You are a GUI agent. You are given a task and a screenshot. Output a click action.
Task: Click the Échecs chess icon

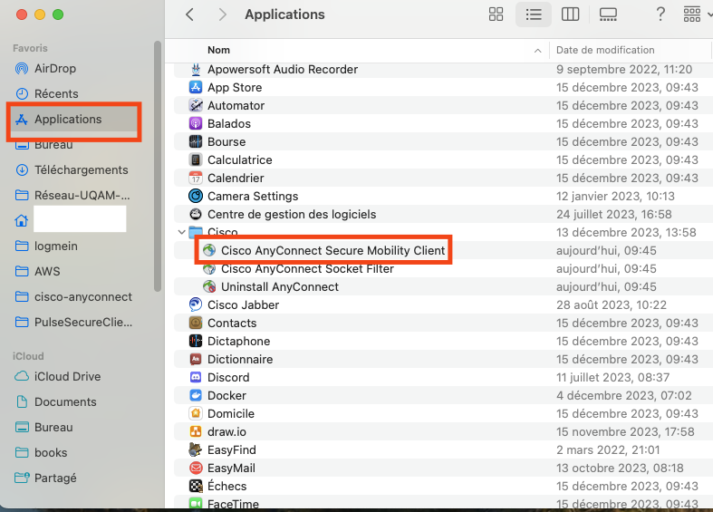coord(196,486)
